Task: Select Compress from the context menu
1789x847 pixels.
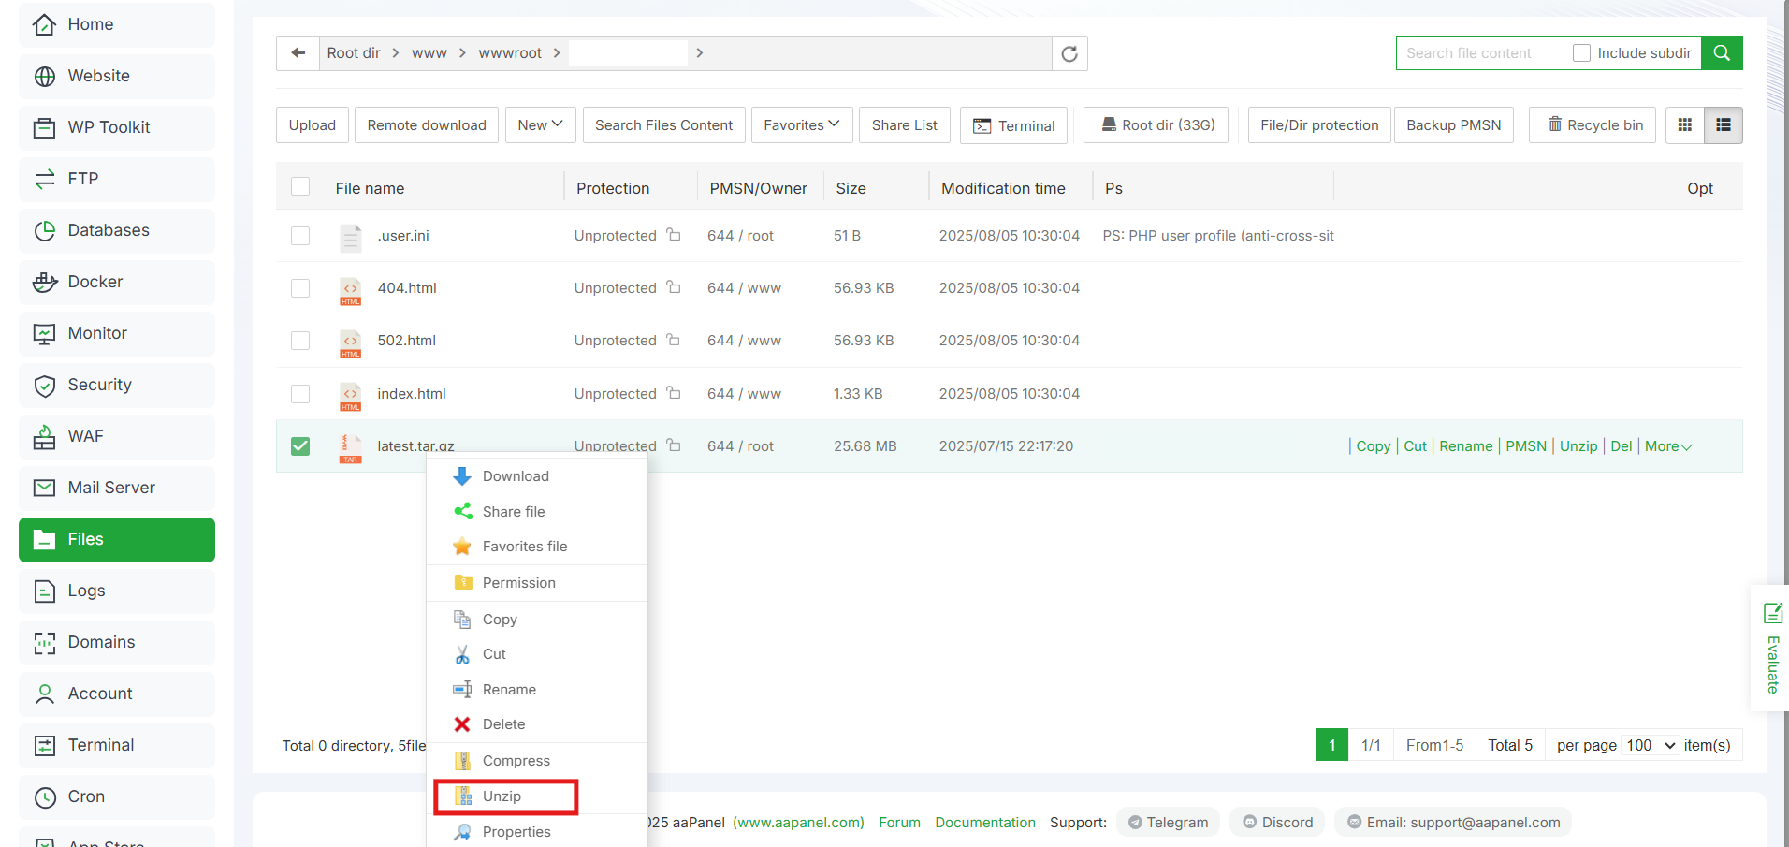Action: pyautogui.click(x=516, y=760)
